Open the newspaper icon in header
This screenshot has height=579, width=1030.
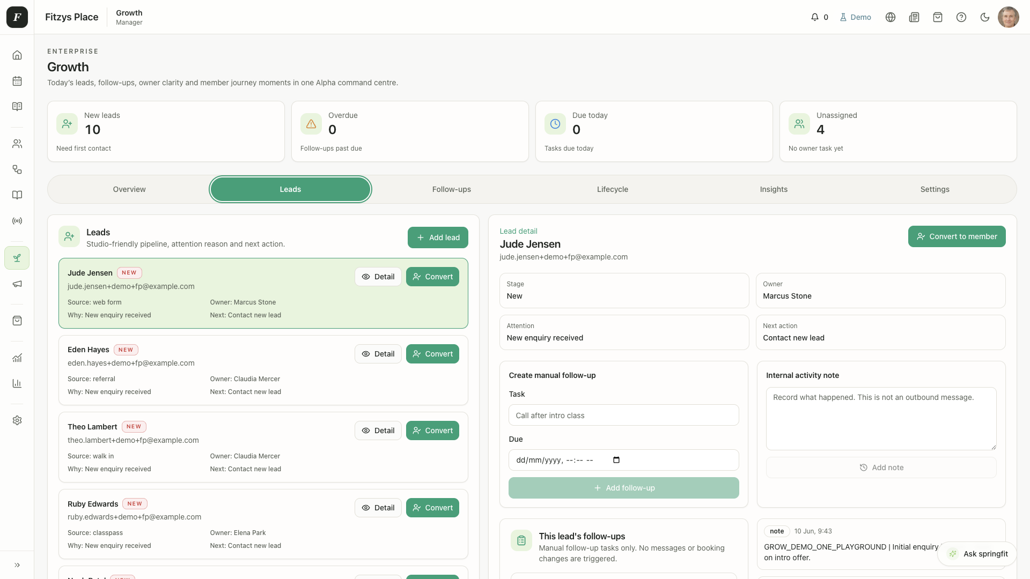coord(914,17)
